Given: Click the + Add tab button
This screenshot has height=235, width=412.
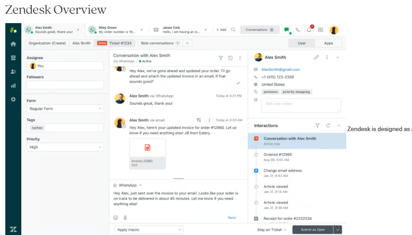Looking at the screenshot, I should coord(221,30).
